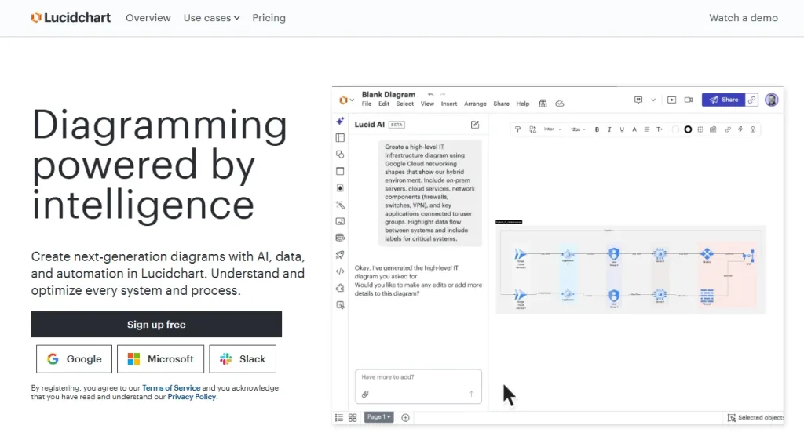Image resolution: width=804 pixels, height=440 pixels.
Task: Open the Inter font family dropdown
Action: tap(552, 129)
